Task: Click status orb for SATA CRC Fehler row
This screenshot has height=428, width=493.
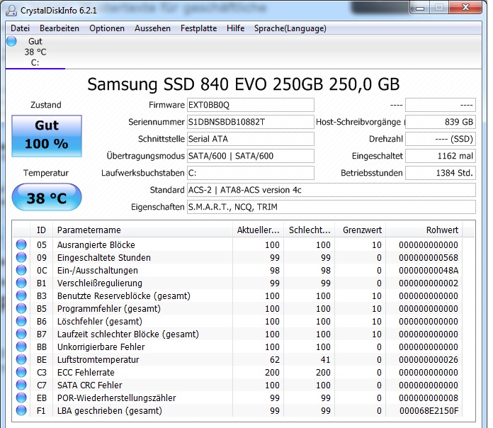Action: (21, 385)
